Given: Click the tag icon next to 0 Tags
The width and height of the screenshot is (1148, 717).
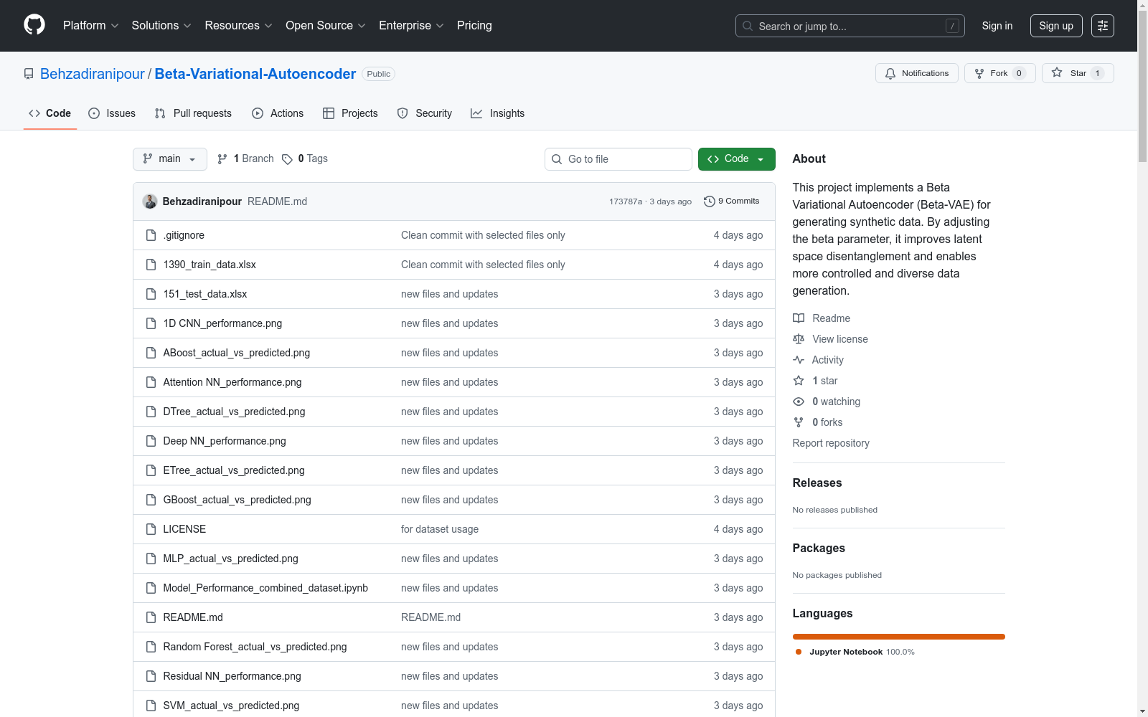Looking at the screenshot, I should click(287, 159).
